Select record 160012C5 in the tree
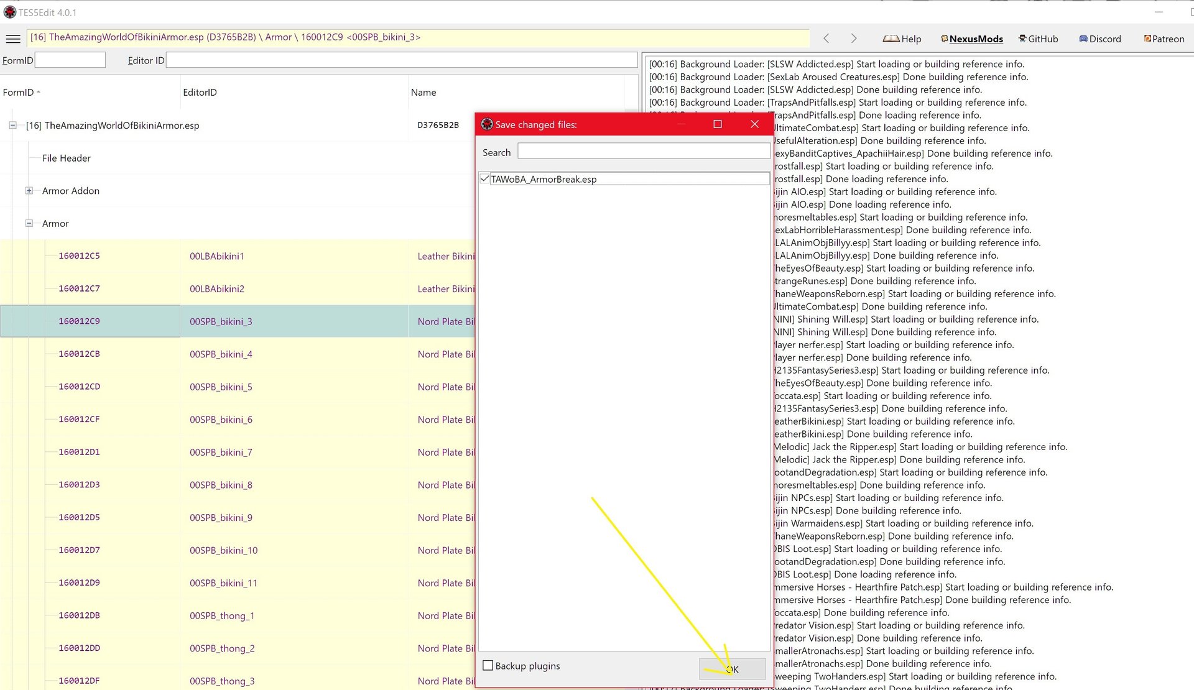This screenshot has width=1194, height=690. tap(79, 256)
